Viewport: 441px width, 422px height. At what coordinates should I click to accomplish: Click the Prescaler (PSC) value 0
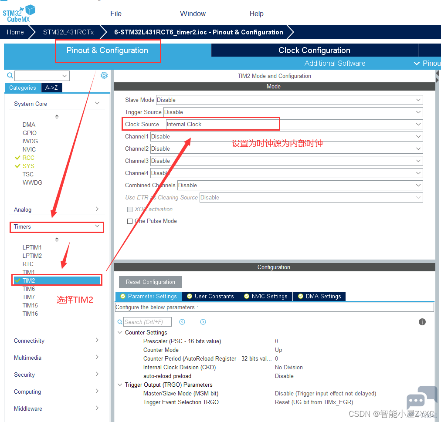pos(276,341)
